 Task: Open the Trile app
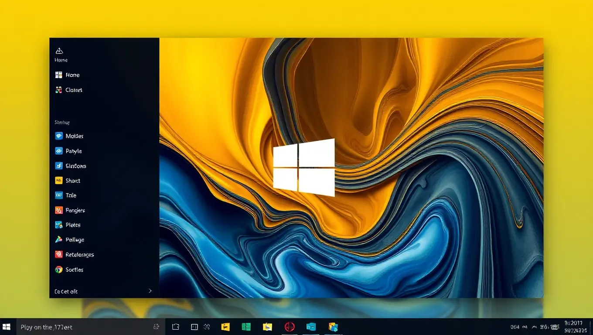[x=66, y=195]
